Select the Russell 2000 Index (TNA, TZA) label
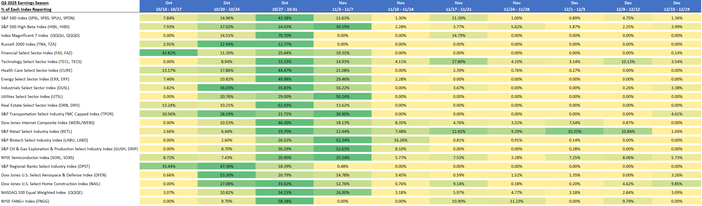Screen dimensions: 702x206 click(29, 44)
